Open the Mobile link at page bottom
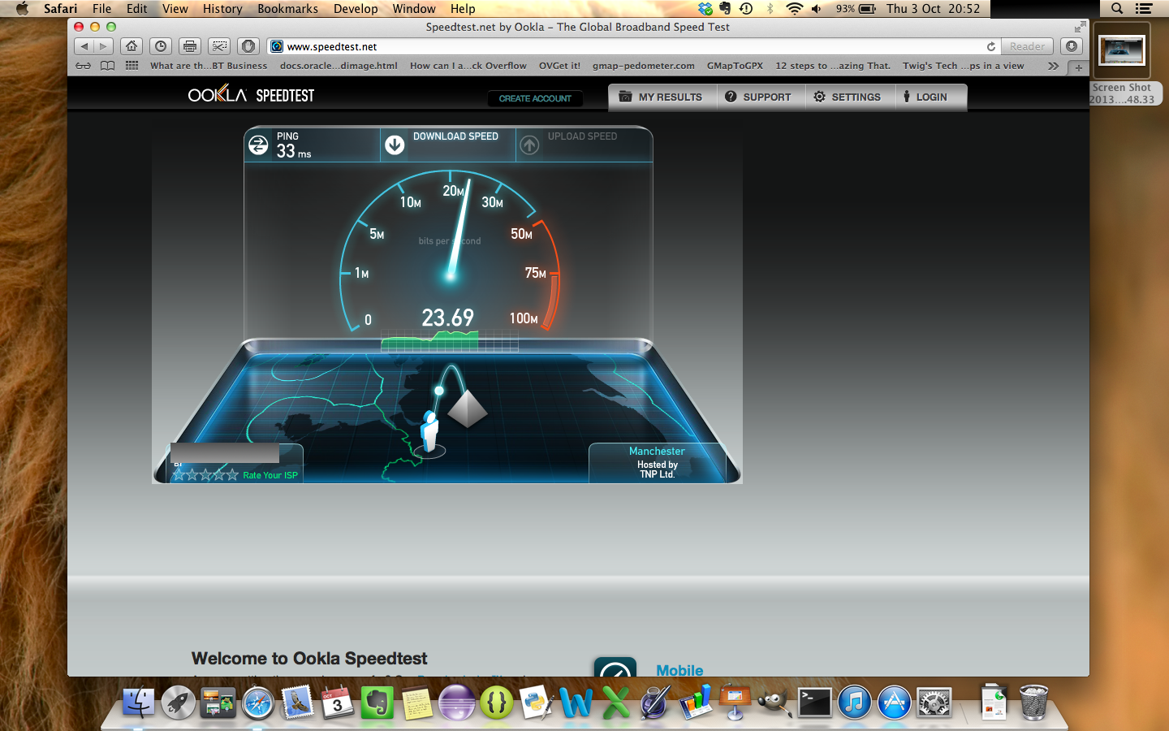The image size is (1169, 731). tap(679, 670)
